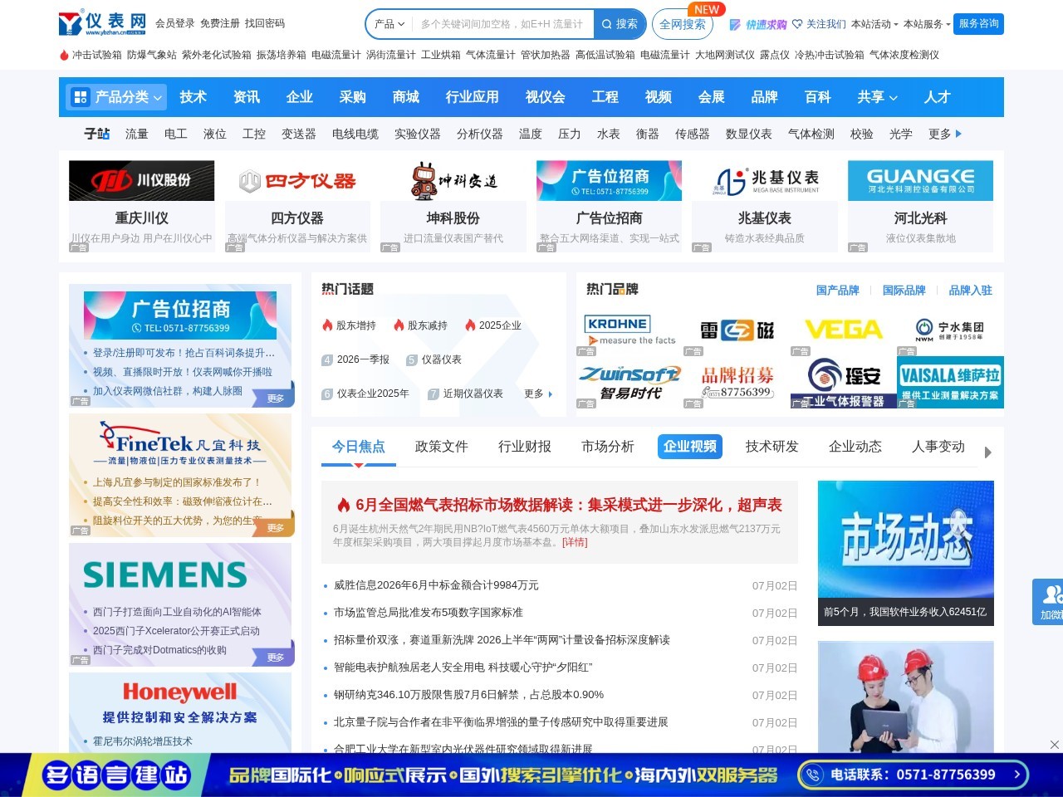Click the flame icon beside 股东增持
Image resolution: width=1063 pixels, height=797 pixels.
click(x=327, y=325)
